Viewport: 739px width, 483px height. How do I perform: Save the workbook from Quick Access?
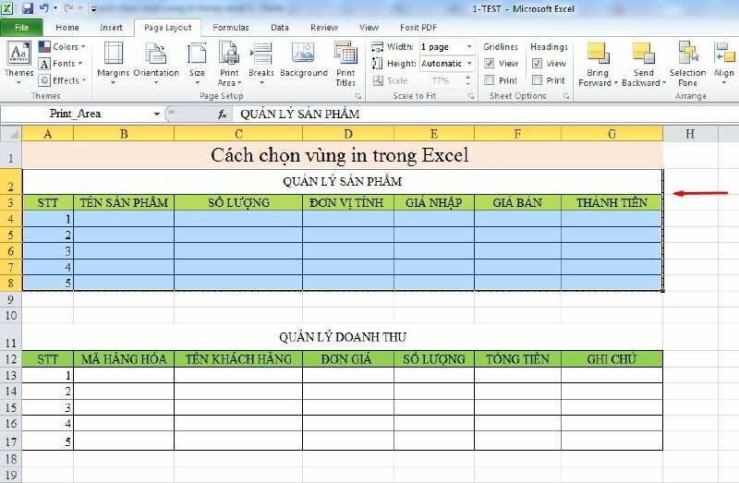click(x=28, y=8)
